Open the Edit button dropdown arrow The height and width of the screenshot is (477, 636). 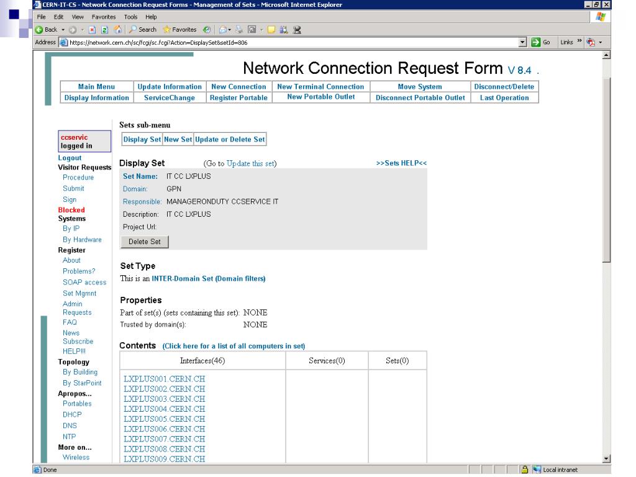coord(261,30)
